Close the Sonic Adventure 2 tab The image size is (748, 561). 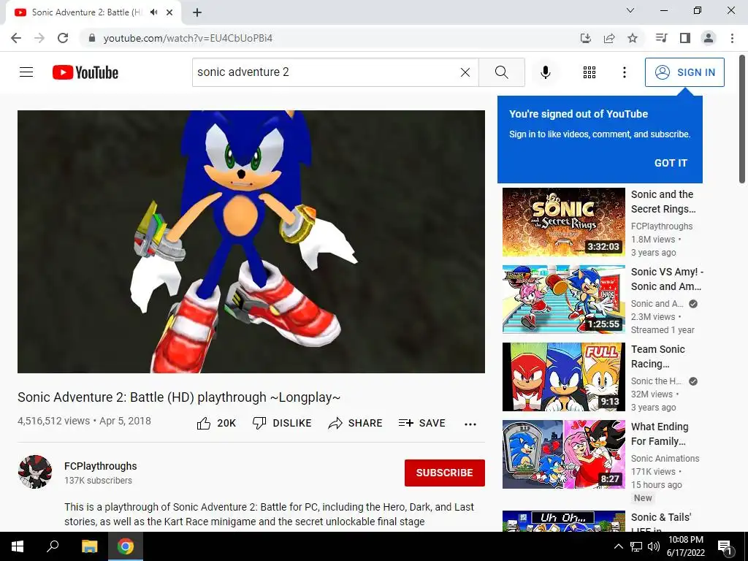click(x=169, y=12)
